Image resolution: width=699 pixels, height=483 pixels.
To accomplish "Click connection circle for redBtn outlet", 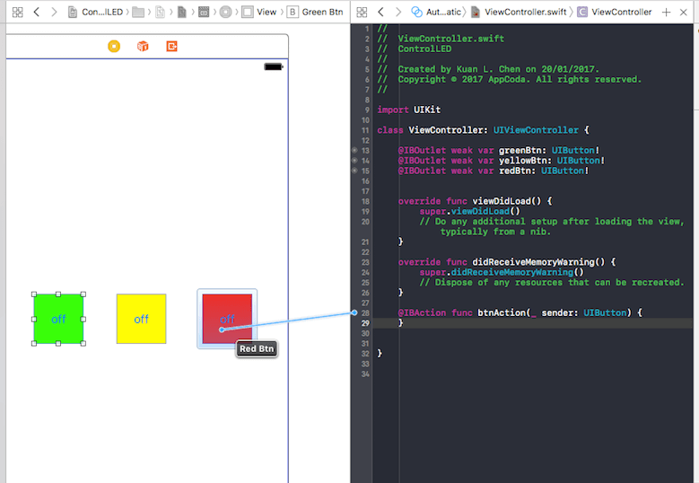I will click(x=354, y=171).
